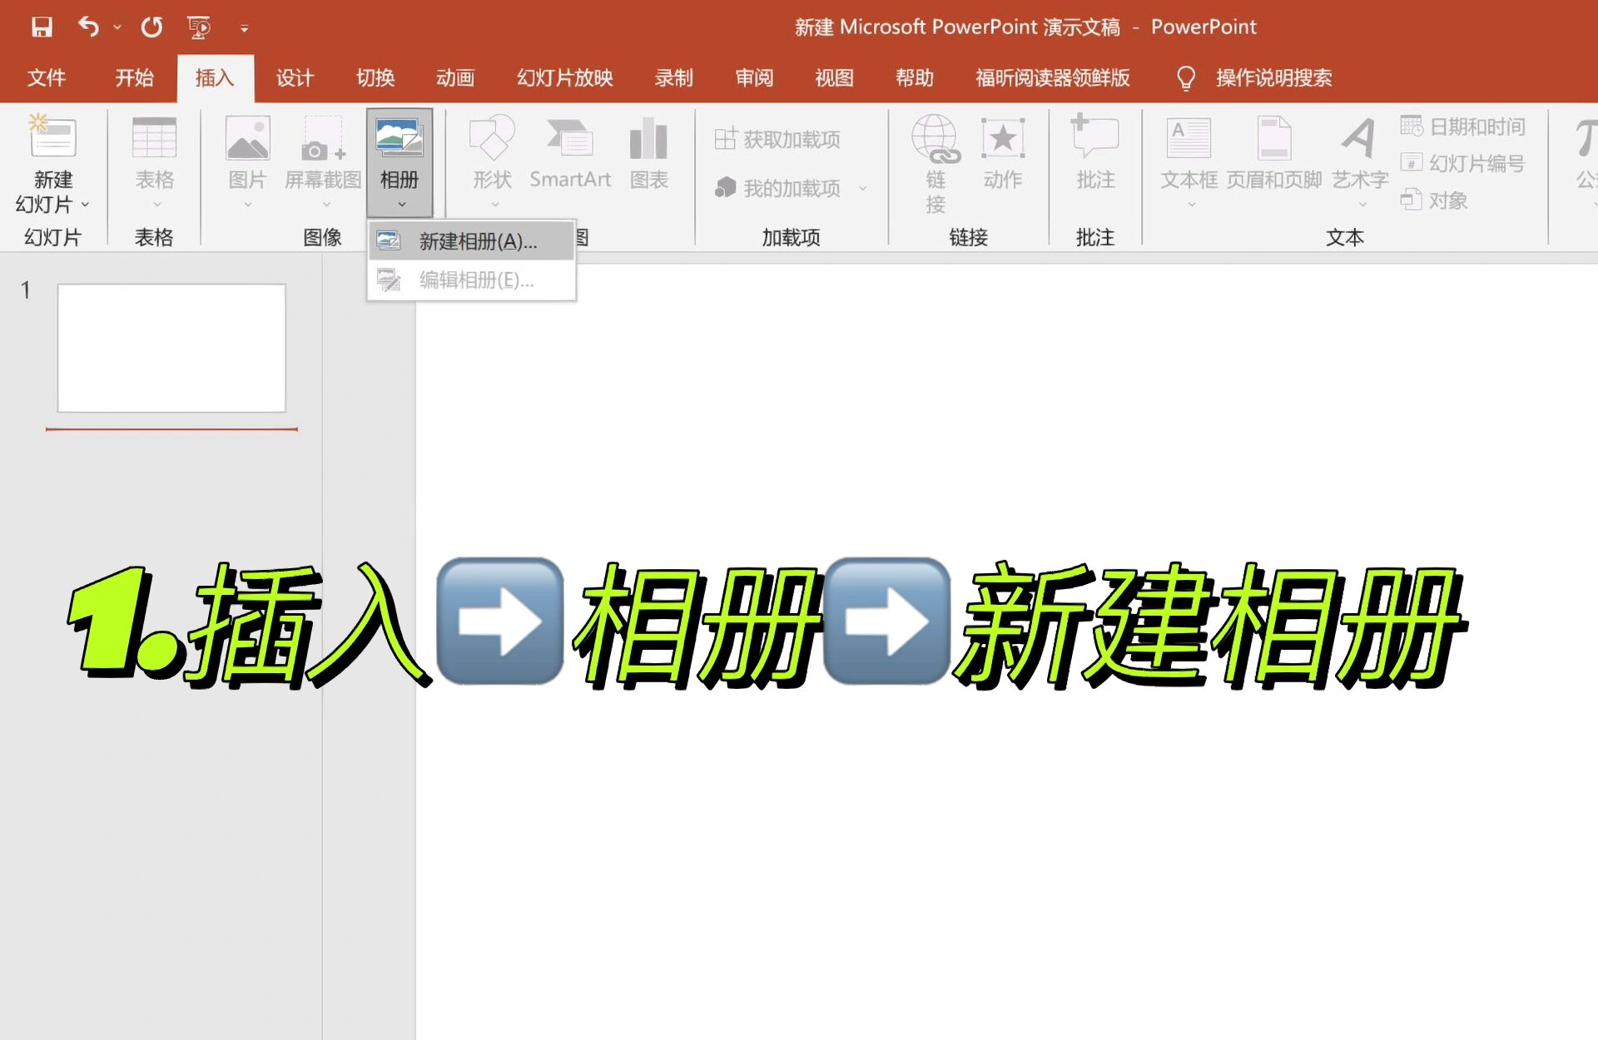Click the Redo/Repeat icon

151,27
